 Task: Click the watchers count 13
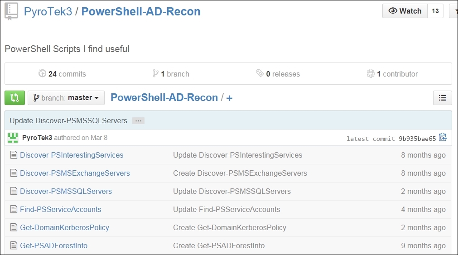[435, 11]
